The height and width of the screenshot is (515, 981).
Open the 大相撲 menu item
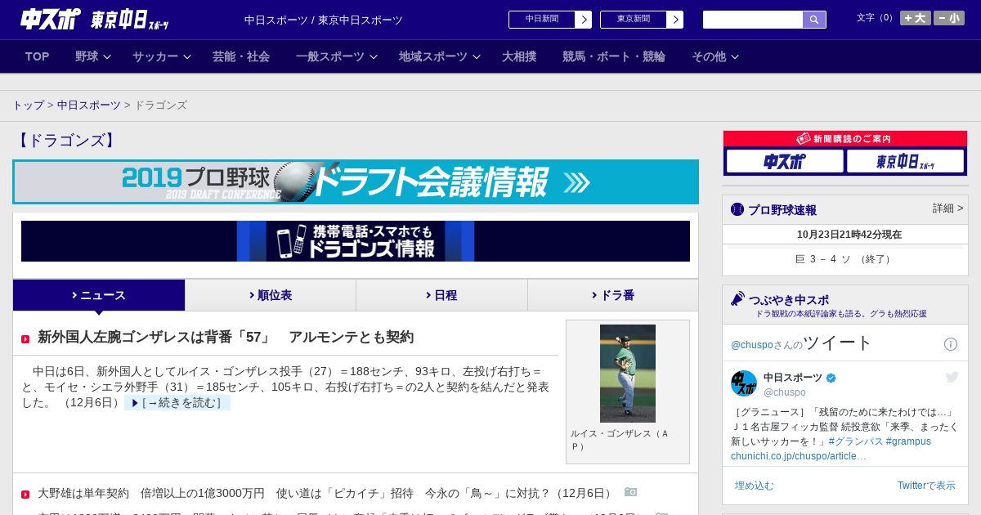(x=519, y=56)
